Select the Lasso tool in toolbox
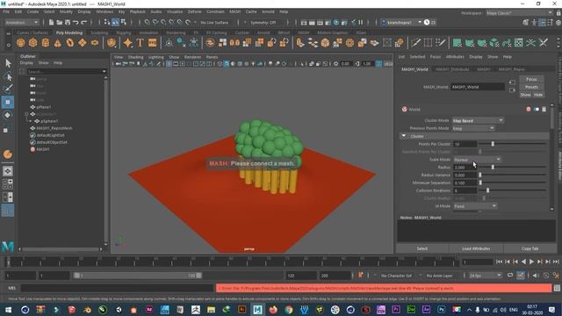Image resolution: width=562 pixels, height=316 pixels. [x=8, y=76]
